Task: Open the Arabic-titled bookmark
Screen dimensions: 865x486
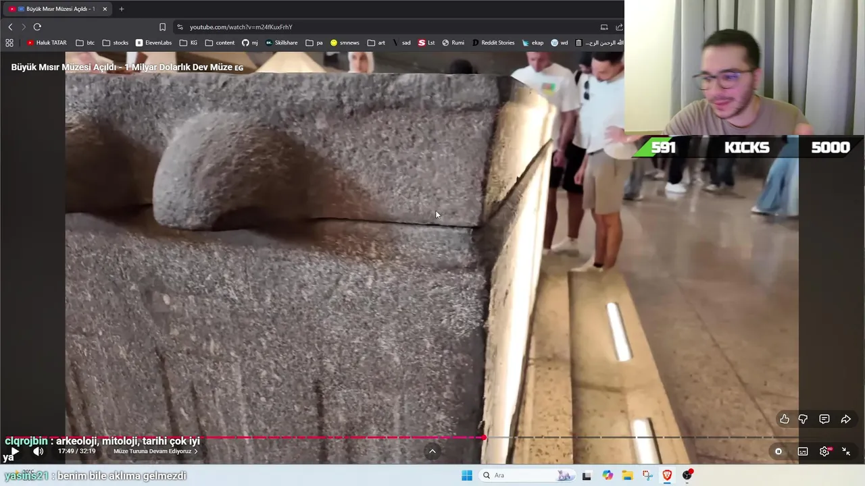Action: click(599, 43)
